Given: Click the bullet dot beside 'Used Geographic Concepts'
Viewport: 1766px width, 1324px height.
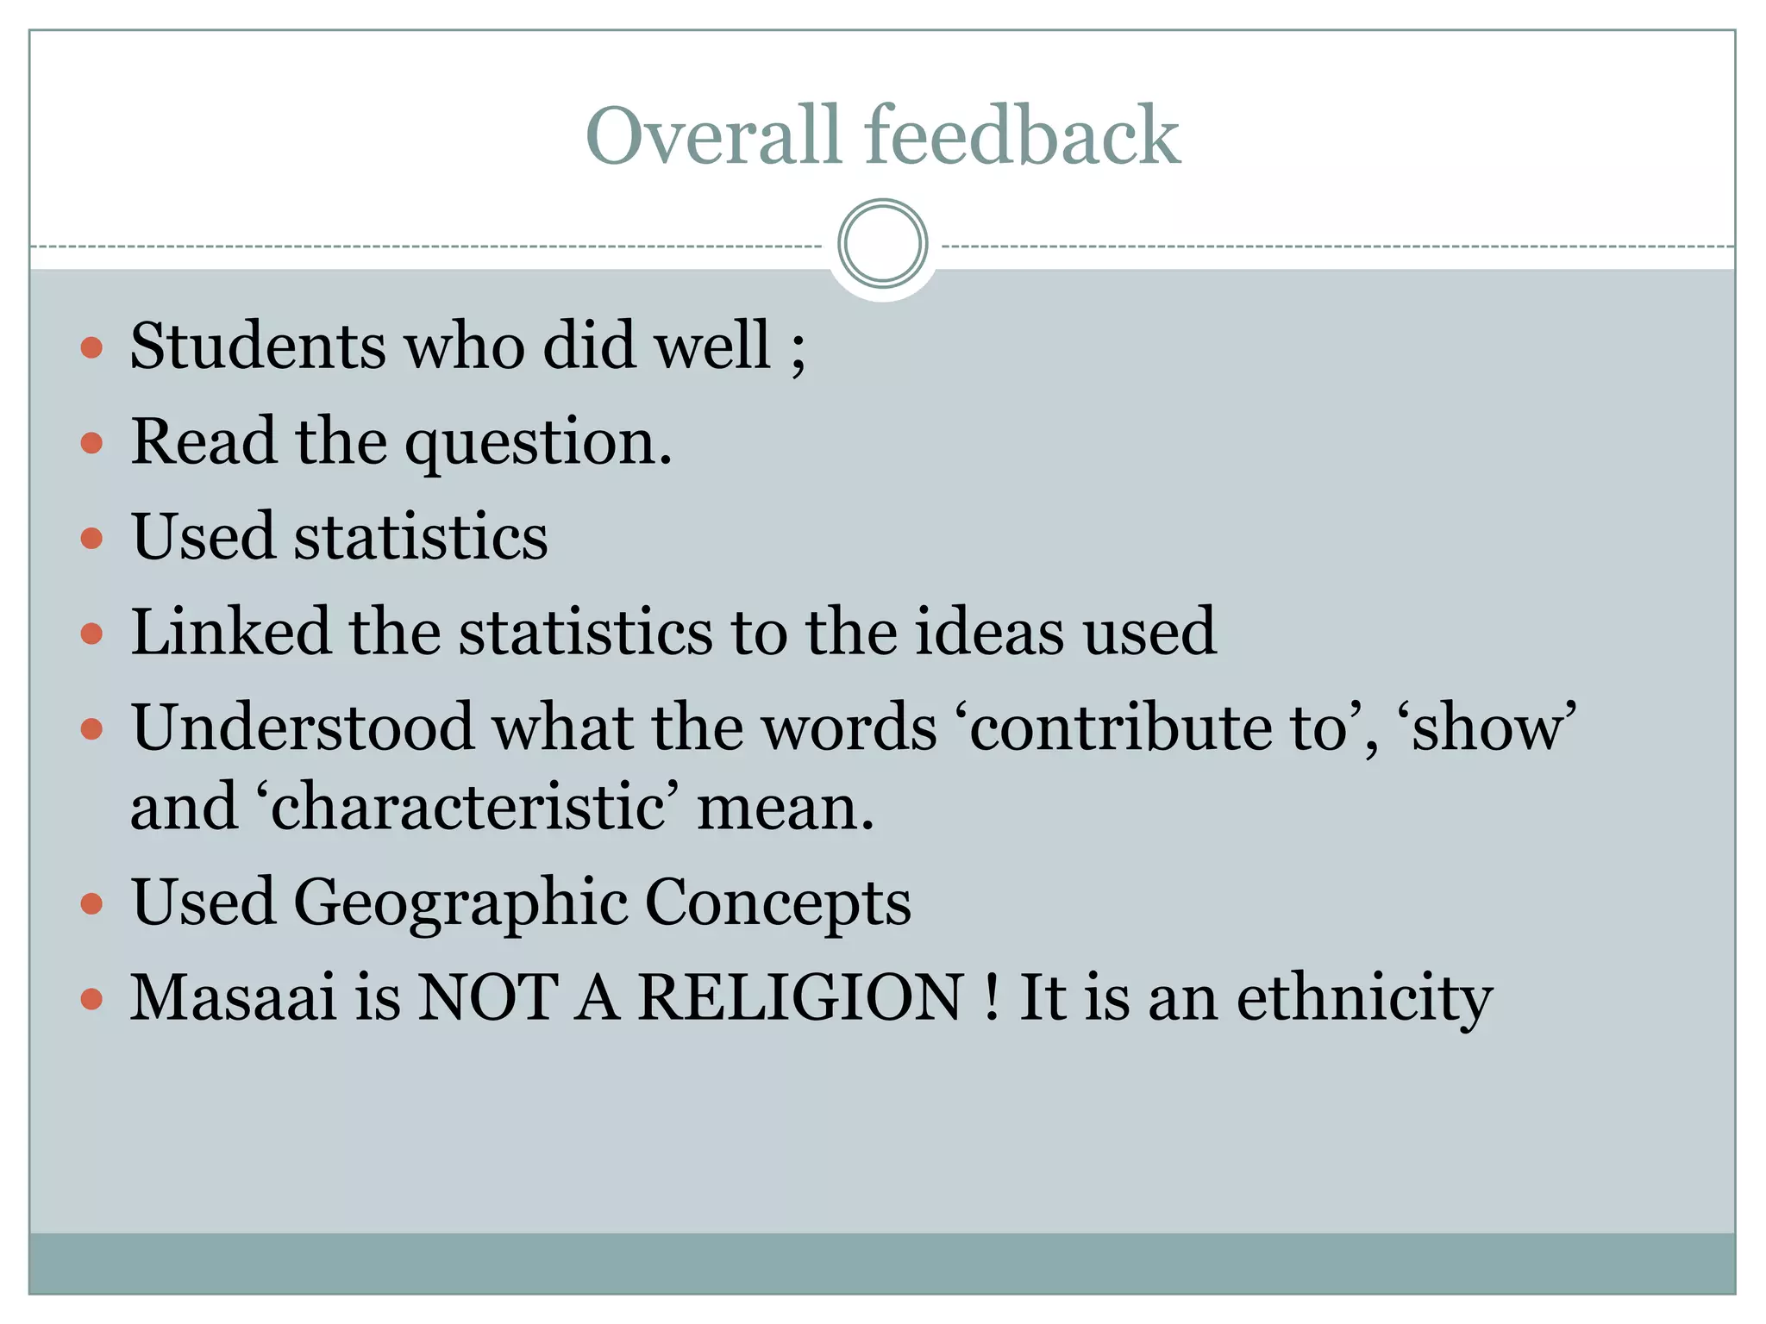Looking at the screenshot, I should (x=91, y=904).
